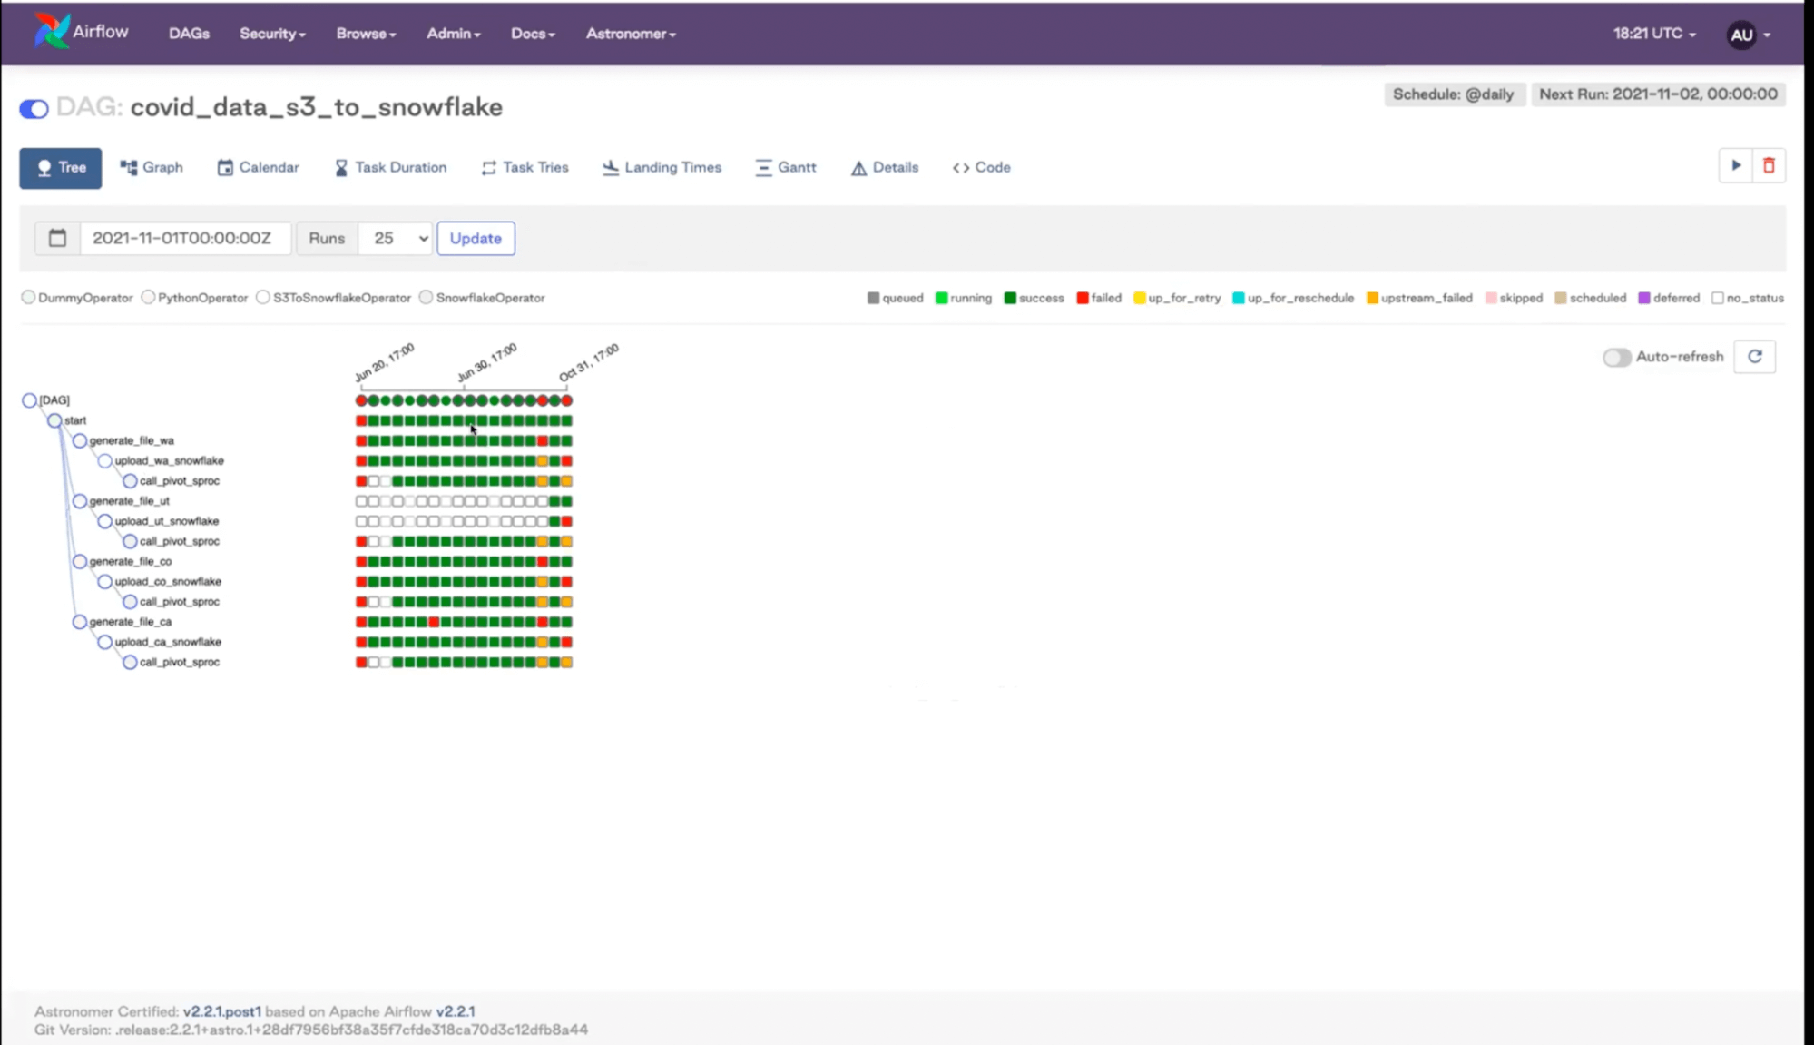The width and height of the screenshot is (1814, 1045).
Task: Open the Admin menu
Action: coord(453,34)
